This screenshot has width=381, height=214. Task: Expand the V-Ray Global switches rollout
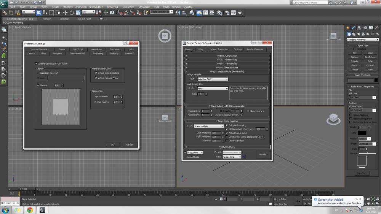point(227,67)
